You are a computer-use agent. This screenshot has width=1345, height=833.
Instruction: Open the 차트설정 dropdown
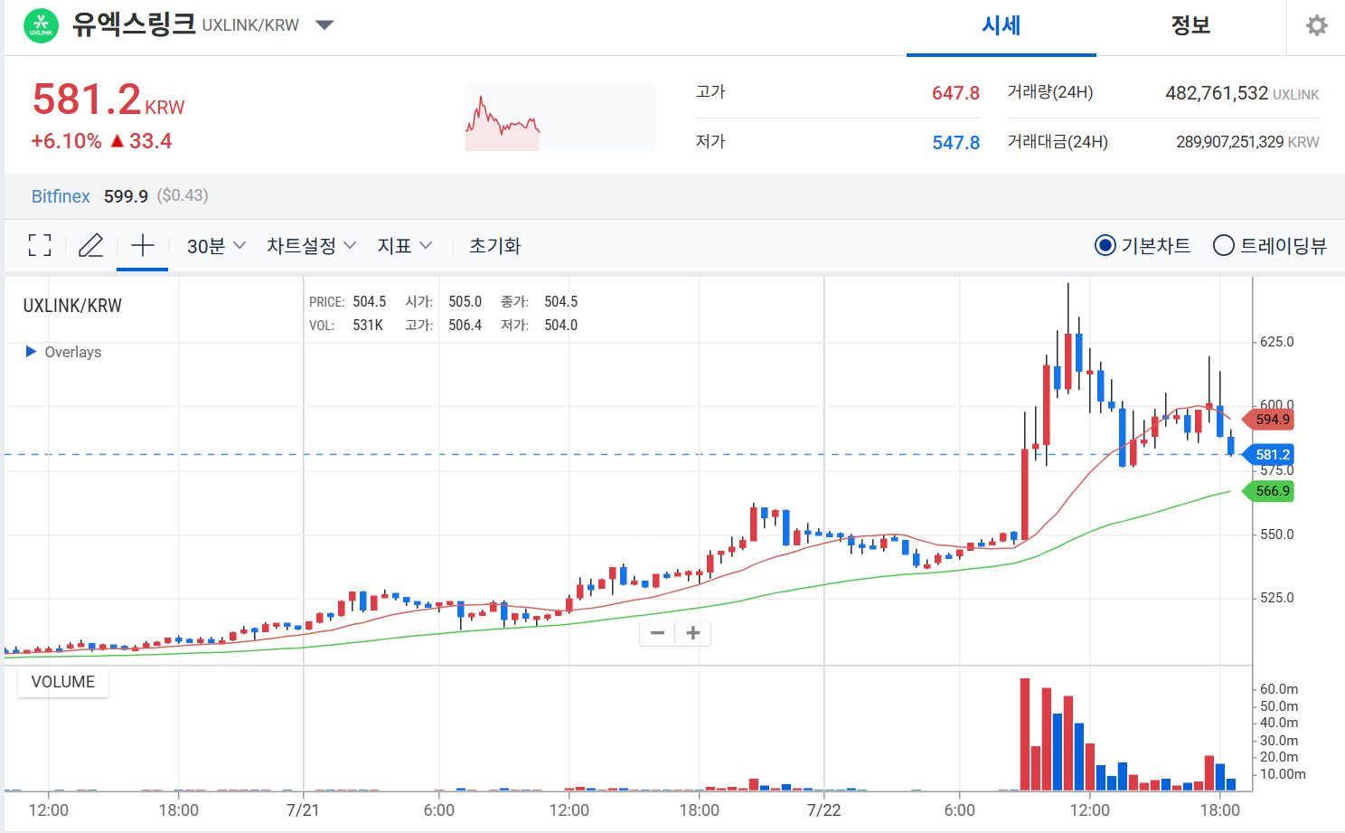(311, 246)
